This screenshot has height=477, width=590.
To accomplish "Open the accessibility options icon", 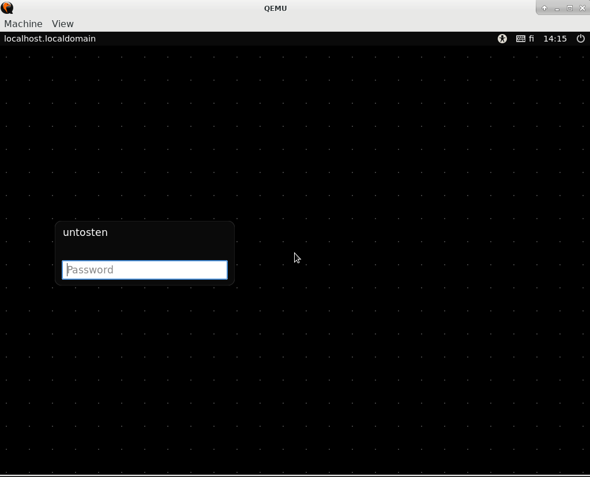I will click(x=502, y=39).
